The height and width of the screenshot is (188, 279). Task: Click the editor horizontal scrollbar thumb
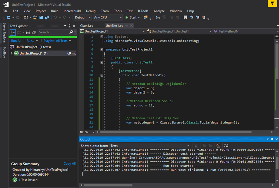[x=176, y=132]
